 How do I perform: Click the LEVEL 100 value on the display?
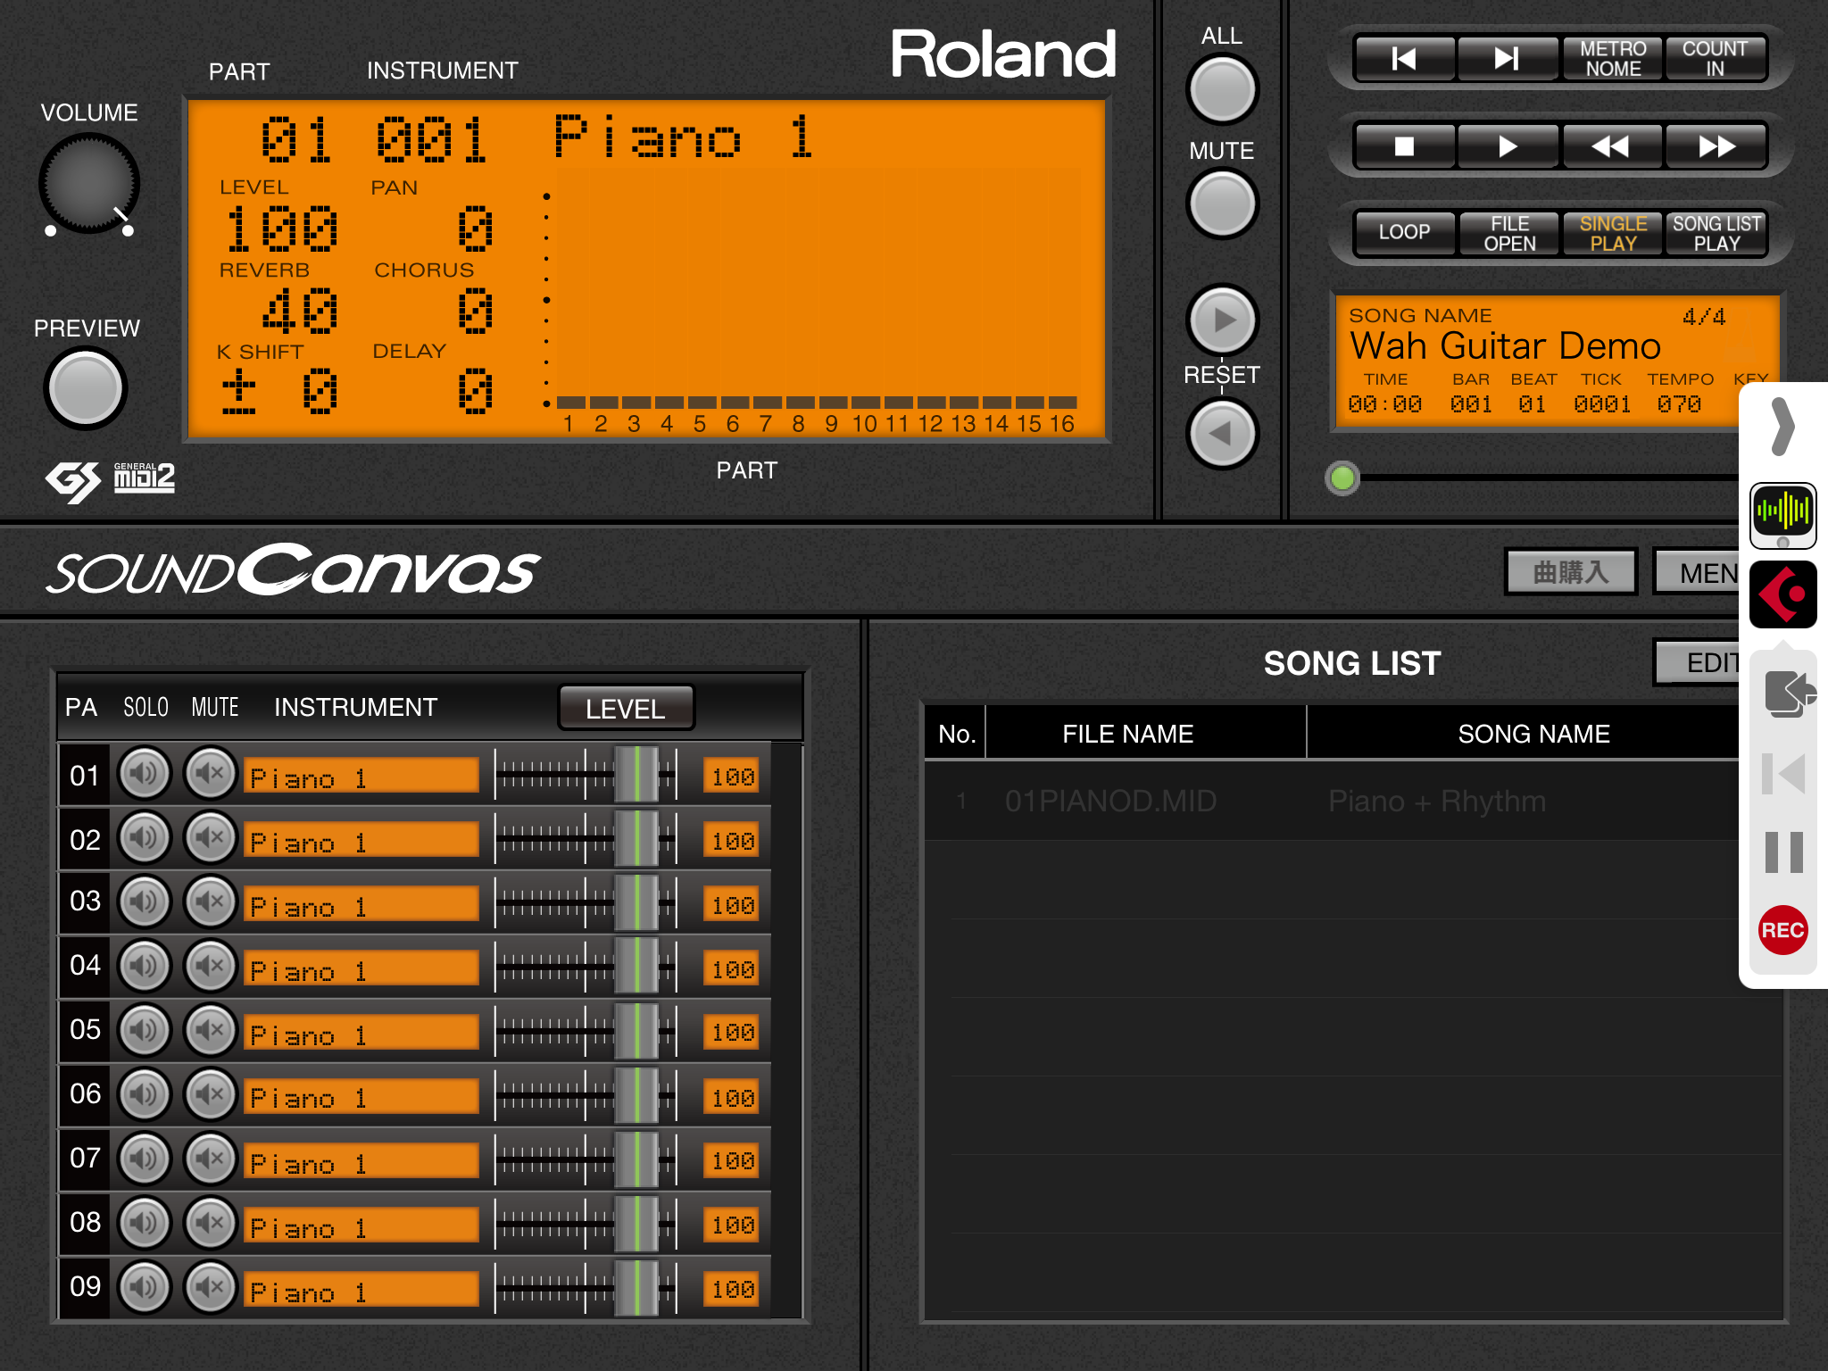click(x=283, y=228)
